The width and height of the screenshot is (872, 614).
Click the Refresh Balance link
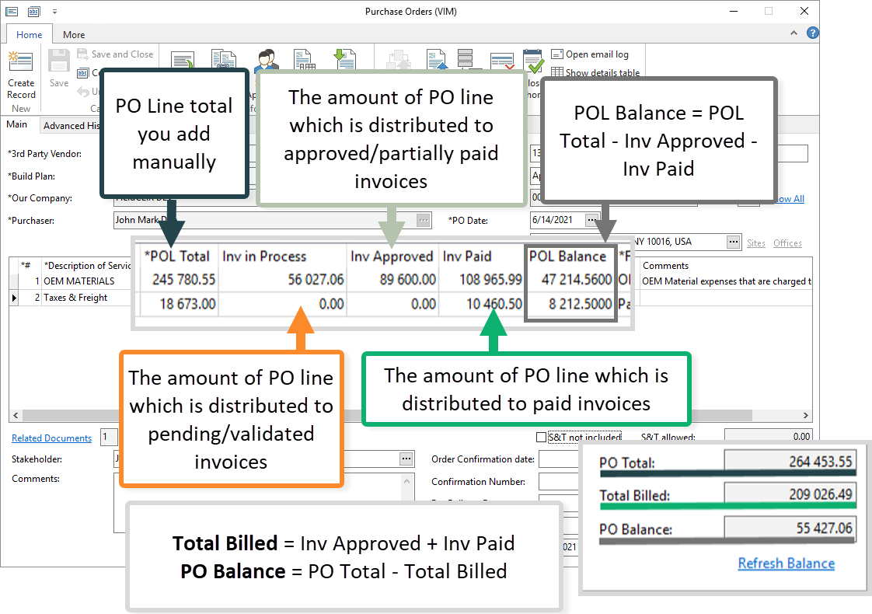787,563
